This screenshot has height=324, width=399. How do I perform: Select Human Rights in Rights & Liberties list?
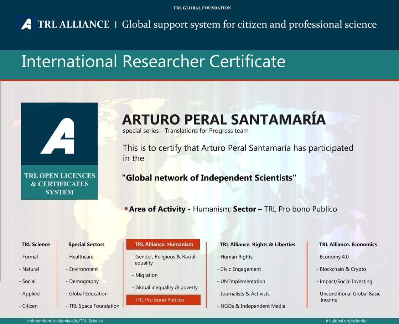(x=236, y=257)
